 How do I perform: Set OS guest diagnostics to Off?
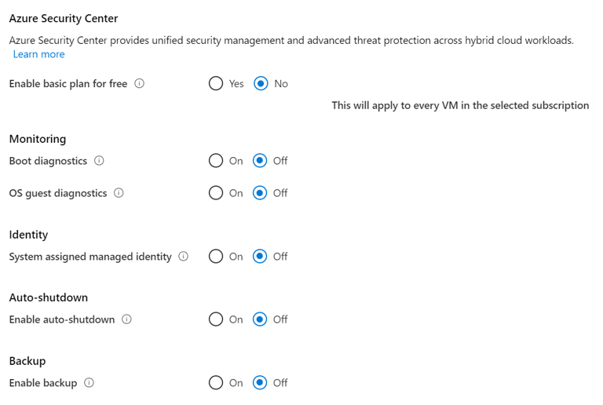tap(261, 193)
